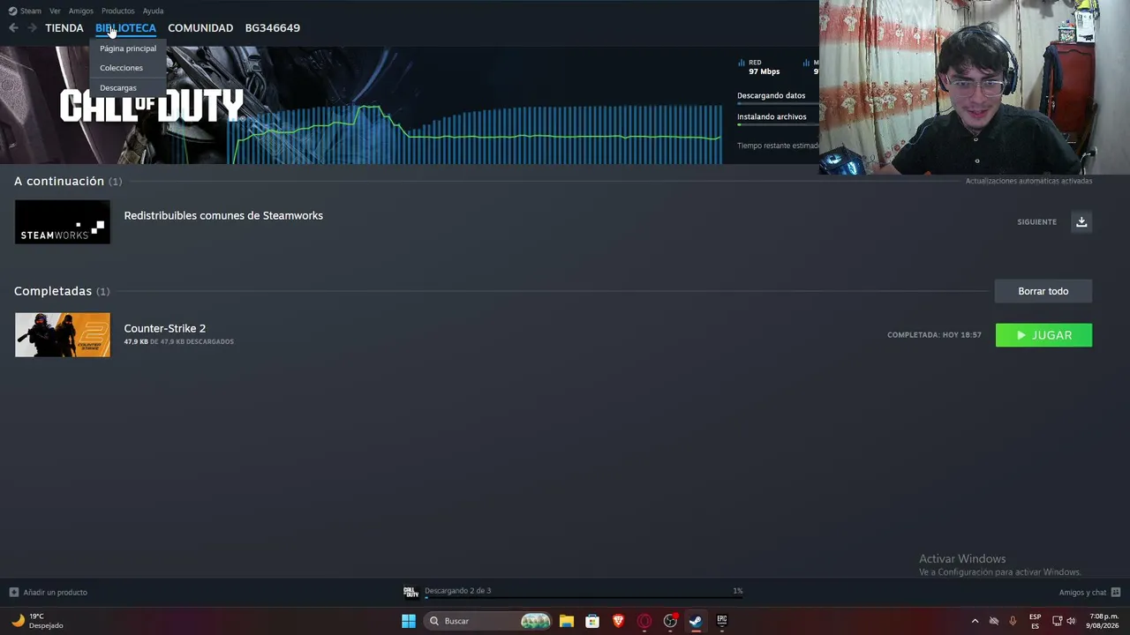Click the Call of Duty icon in the status bar
Viewport: 1130px width, 635px height.
(411, 592)
